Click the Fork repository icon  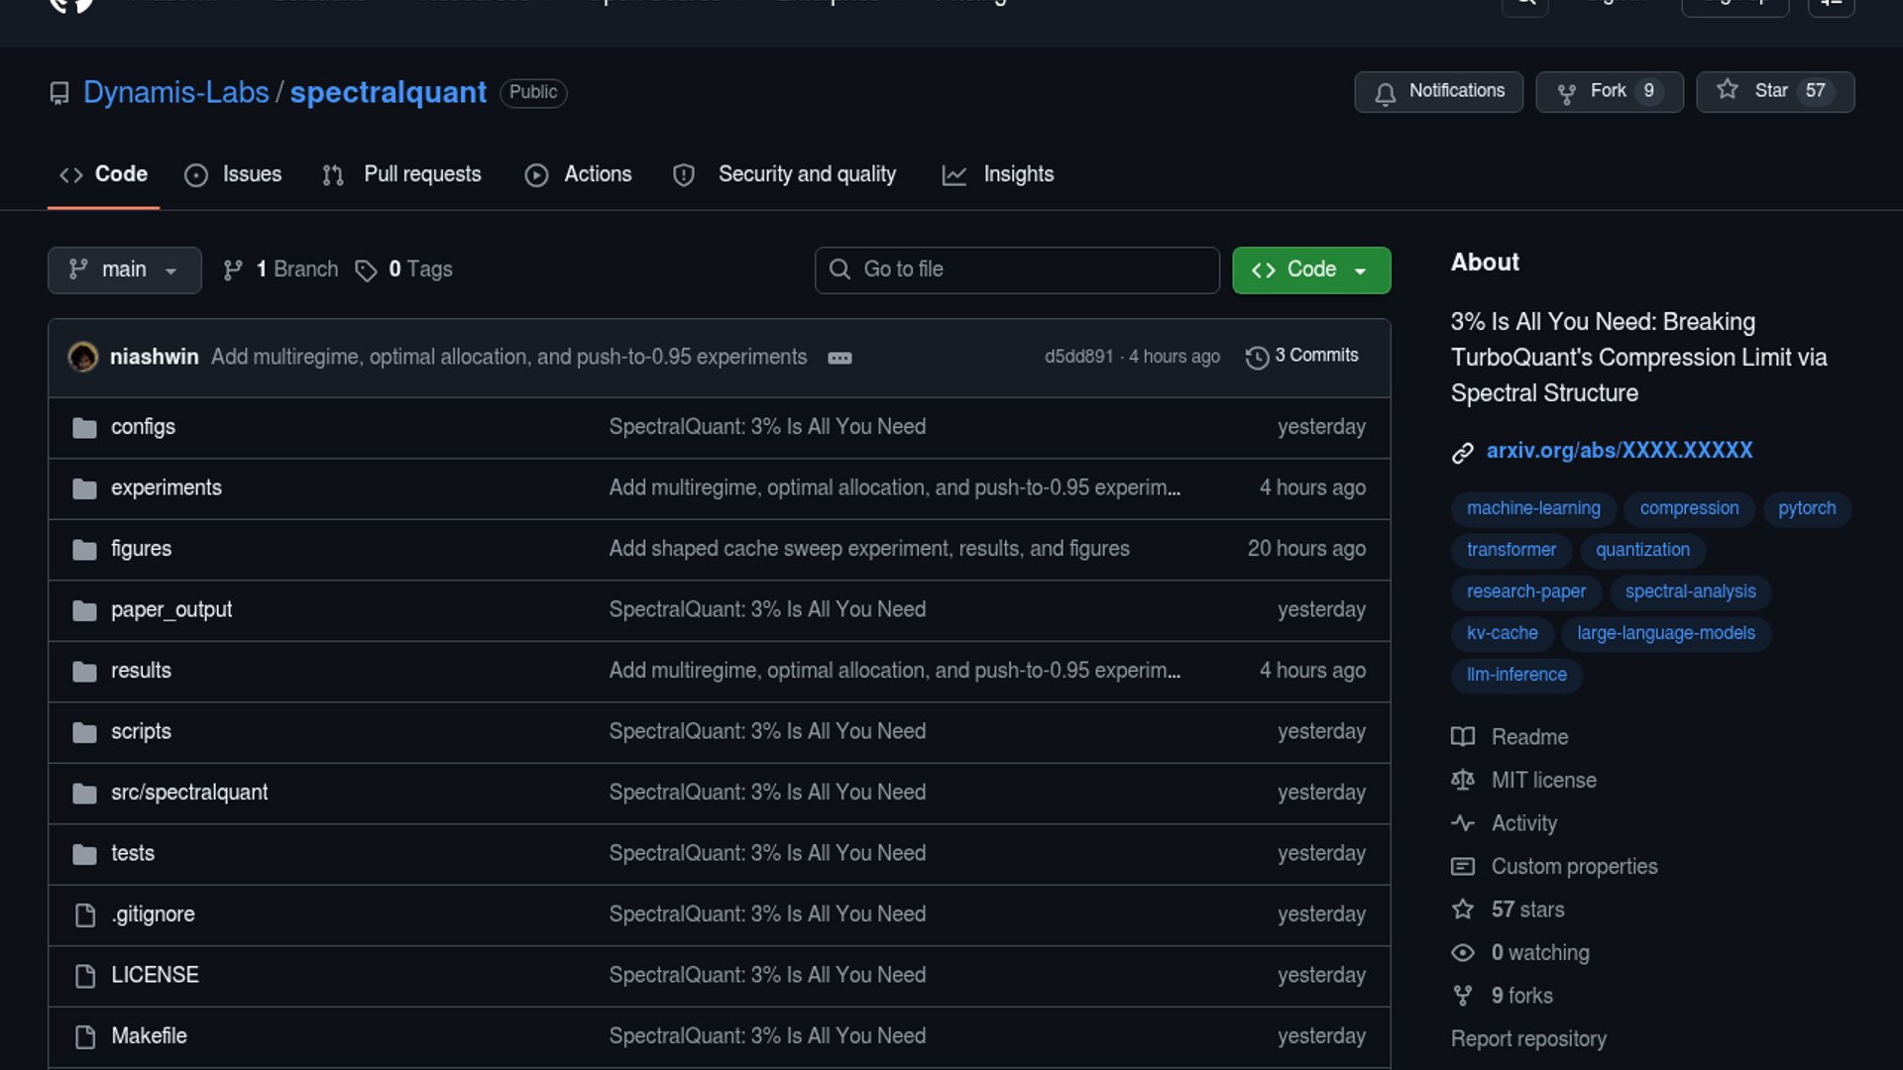coord(1566,92)
